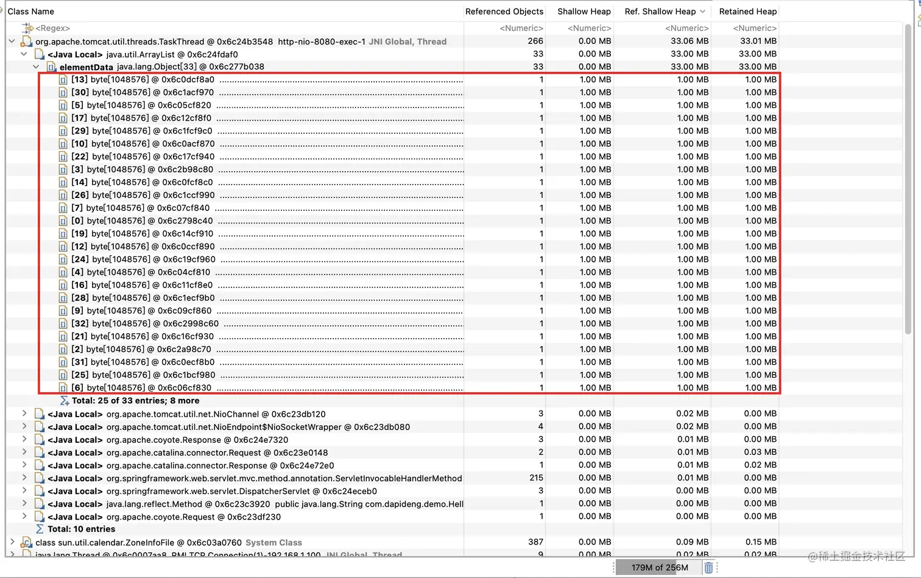Image resolution: width=921 pixels, height=578 pixels.
Task: Click the byte array icon for [14]
Action: tap(63, 182)
